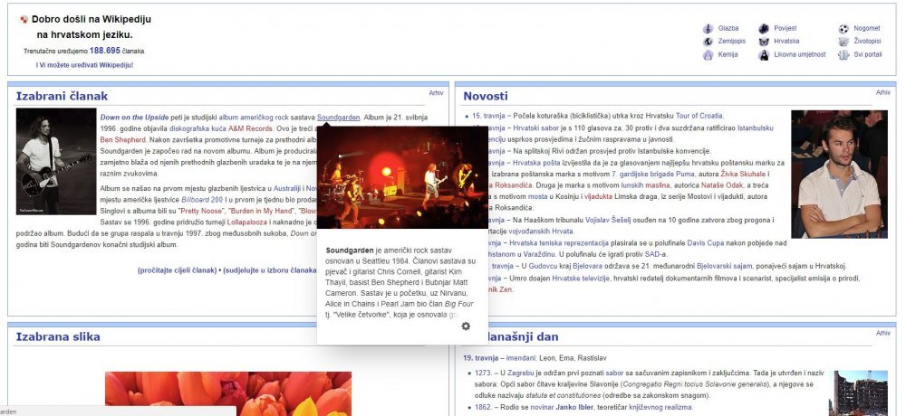This screenshot has height=416, width=906.
Task: Open Arhiv link in Na današnji dan section
Action: pyautogui.click(x=882, y=333)
